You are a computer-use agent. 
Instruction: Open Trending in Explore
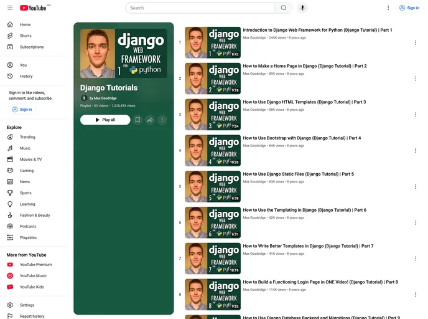27,137
